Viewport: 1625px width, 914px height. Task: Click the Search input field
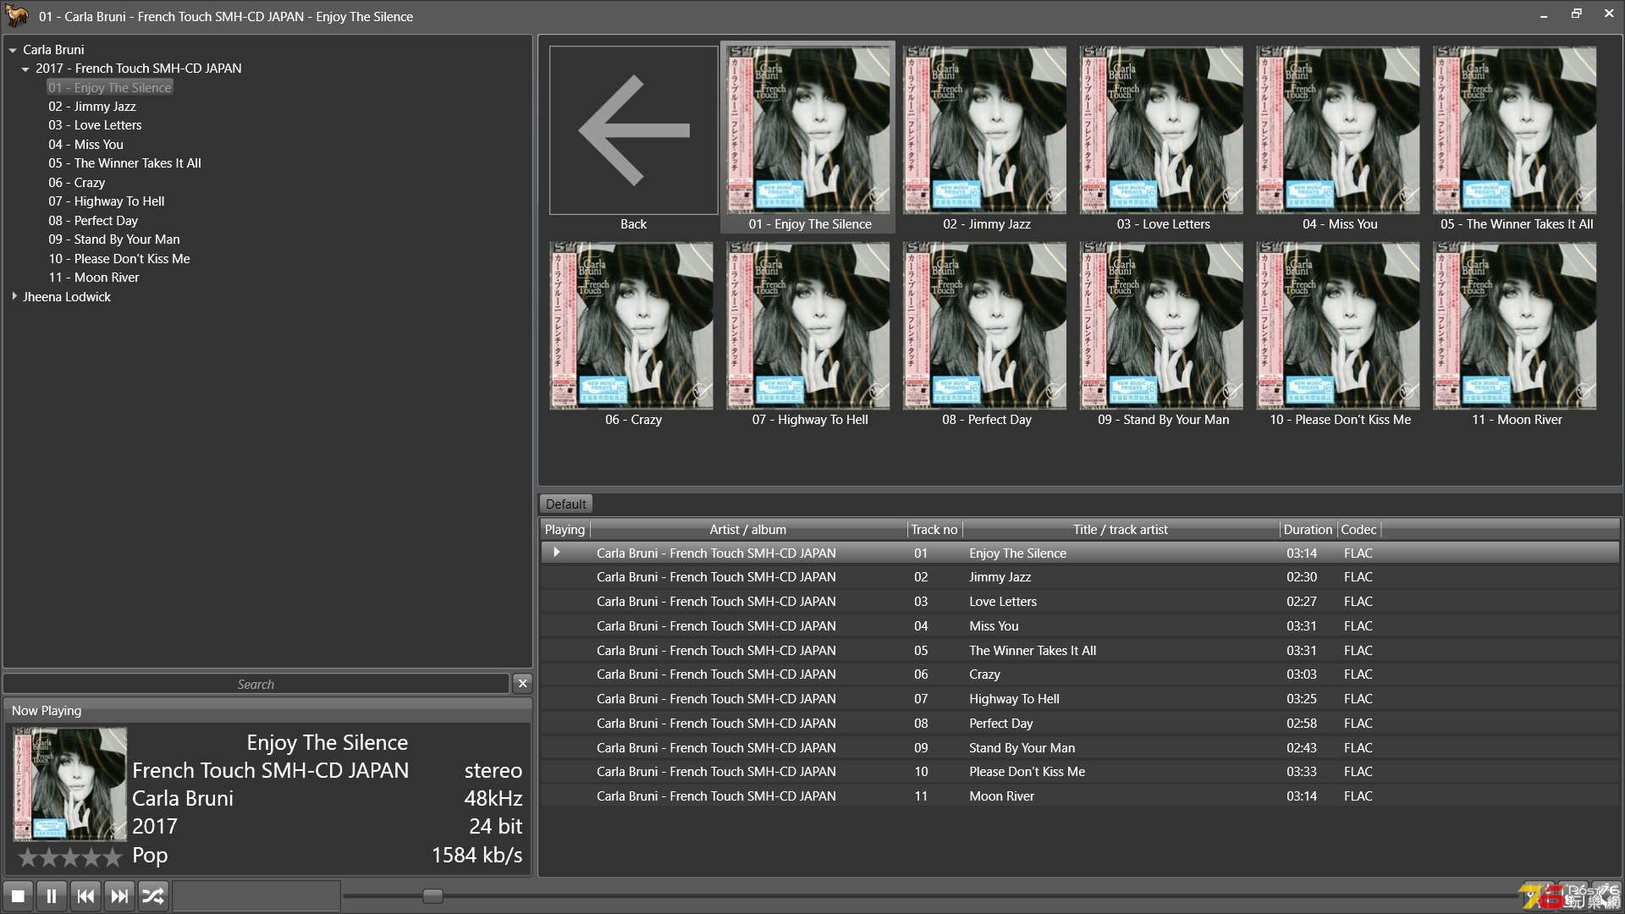(x=256, y=684)
